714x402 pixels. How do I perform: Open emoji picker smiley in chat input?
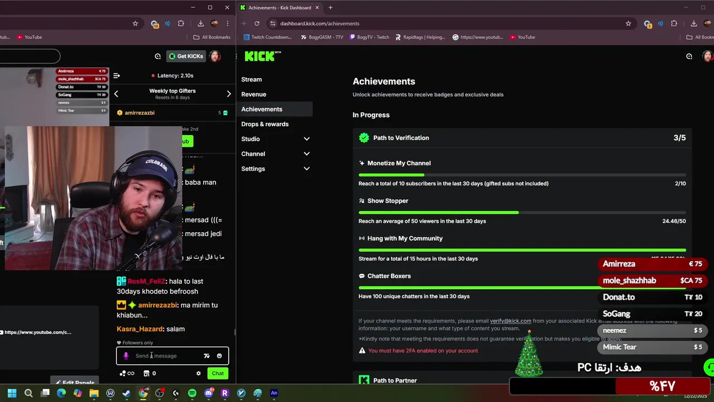click(219, 356)
